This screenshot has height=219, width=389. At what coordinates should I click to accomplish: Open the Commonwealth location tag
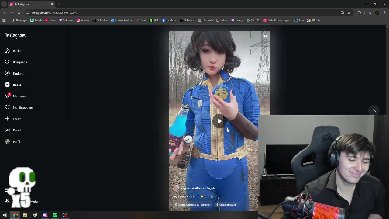click(x=226, y=205)
